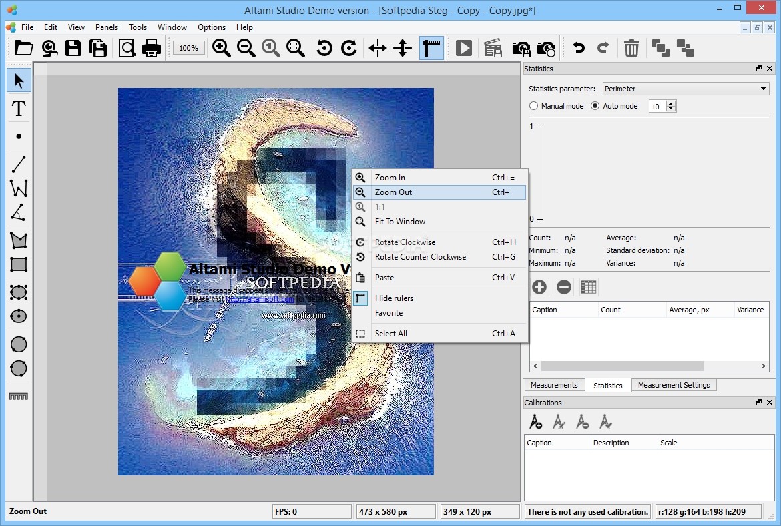Choose Fit To Window in the context menu
The image size is (781, 526).
(x=439, y=221)
